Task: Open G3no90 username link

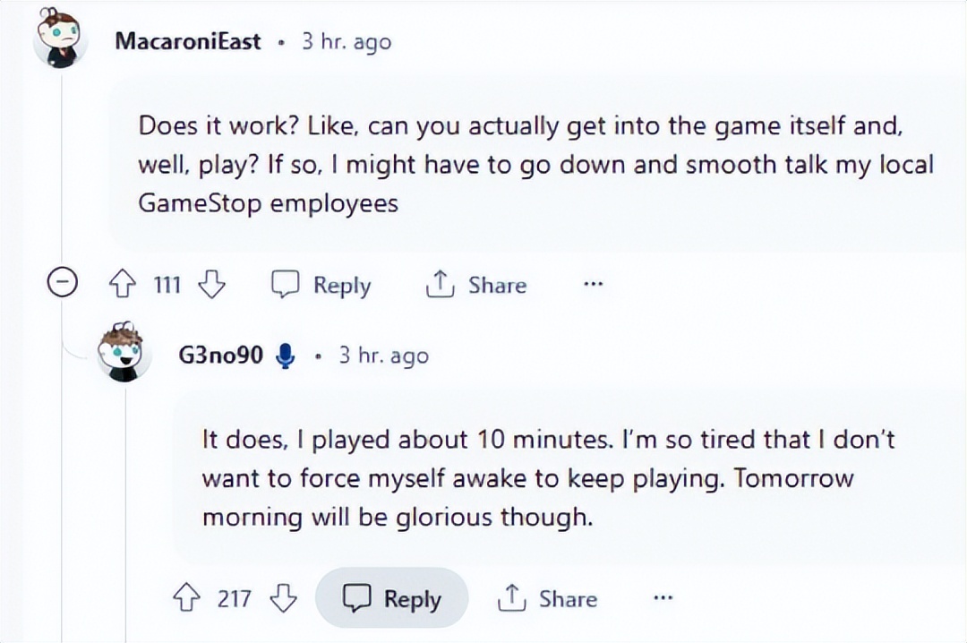Action: point(220,356)
